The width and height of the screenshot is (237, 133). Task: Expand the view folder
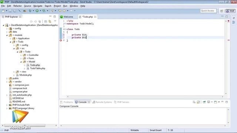pyautogui.click(x=14, y=72)
